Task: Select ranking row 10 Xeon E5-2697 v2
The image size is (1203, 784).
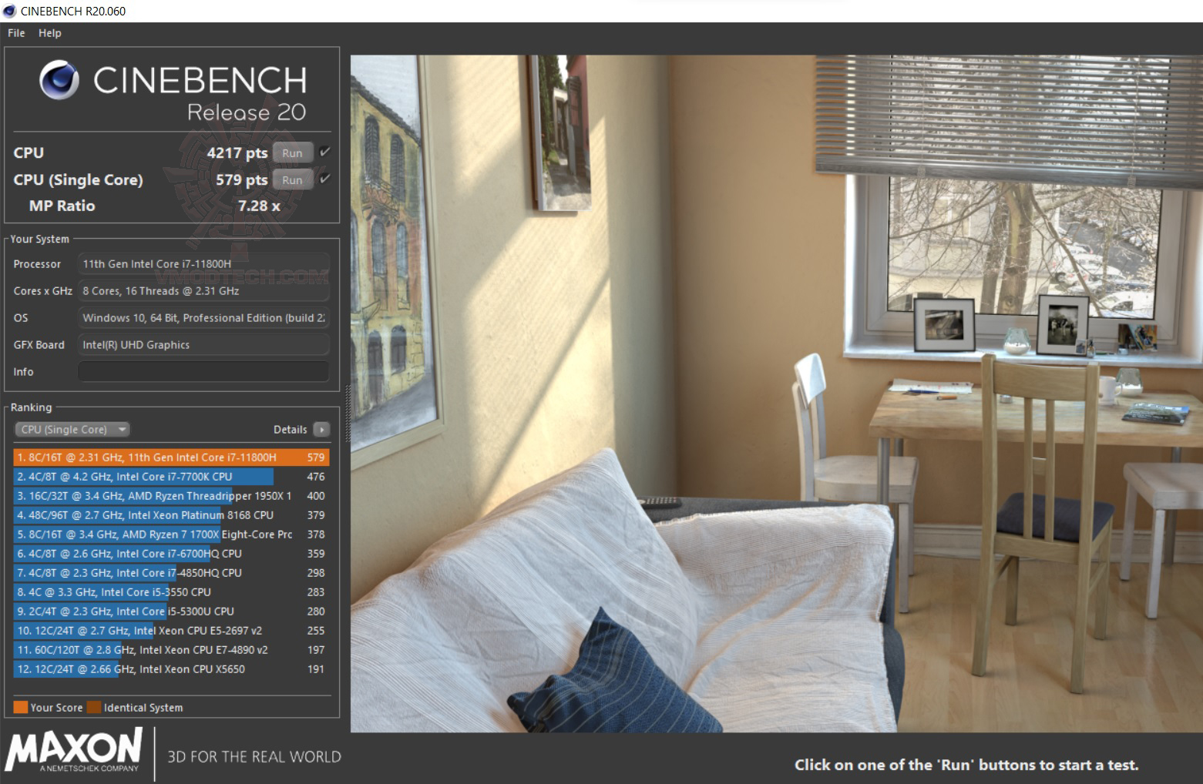Action: pos(171,631)
